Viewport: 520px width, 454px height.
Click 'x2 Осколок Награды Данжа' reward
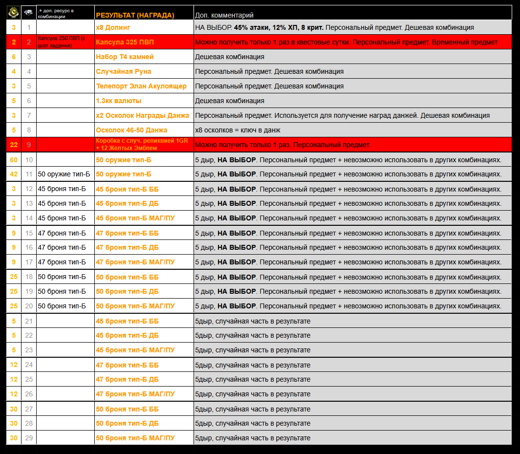142,116
